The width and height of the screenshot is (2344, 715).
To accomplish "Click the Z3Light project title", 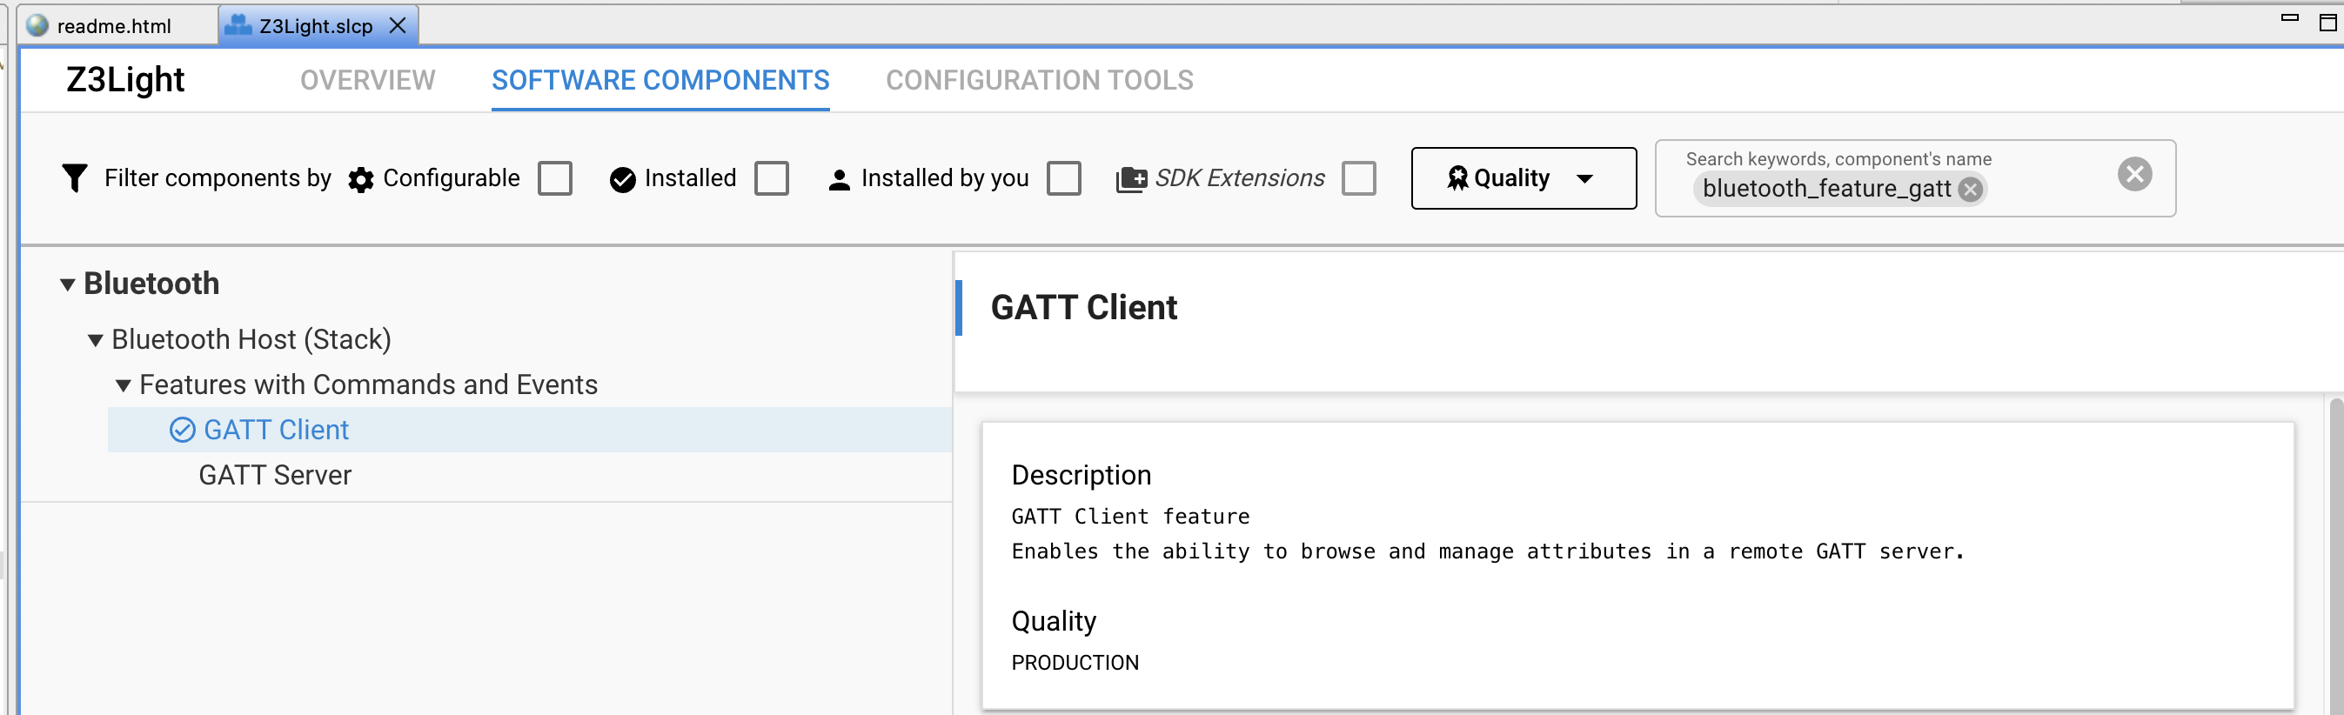I will pos(124,80).
